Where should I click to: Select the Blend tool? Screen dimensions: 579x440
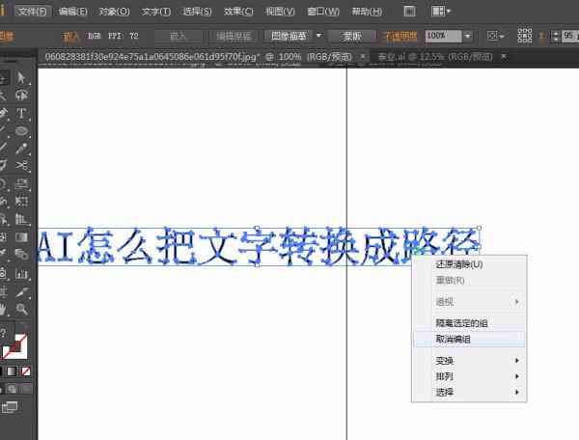[x=21, y=255]
